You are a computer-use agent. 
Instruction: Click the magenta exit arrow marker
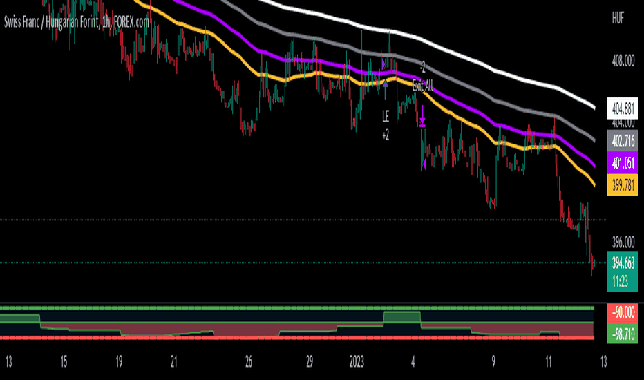422,116
